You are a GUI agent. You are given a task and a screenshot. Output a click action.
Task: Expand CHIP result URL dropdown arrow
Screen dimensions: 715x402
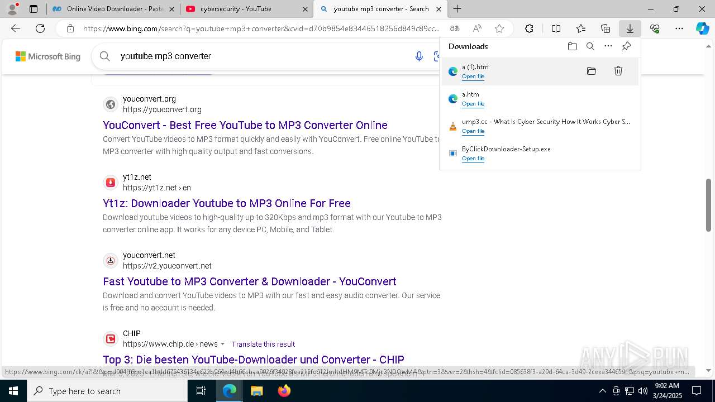pos(222,344)
